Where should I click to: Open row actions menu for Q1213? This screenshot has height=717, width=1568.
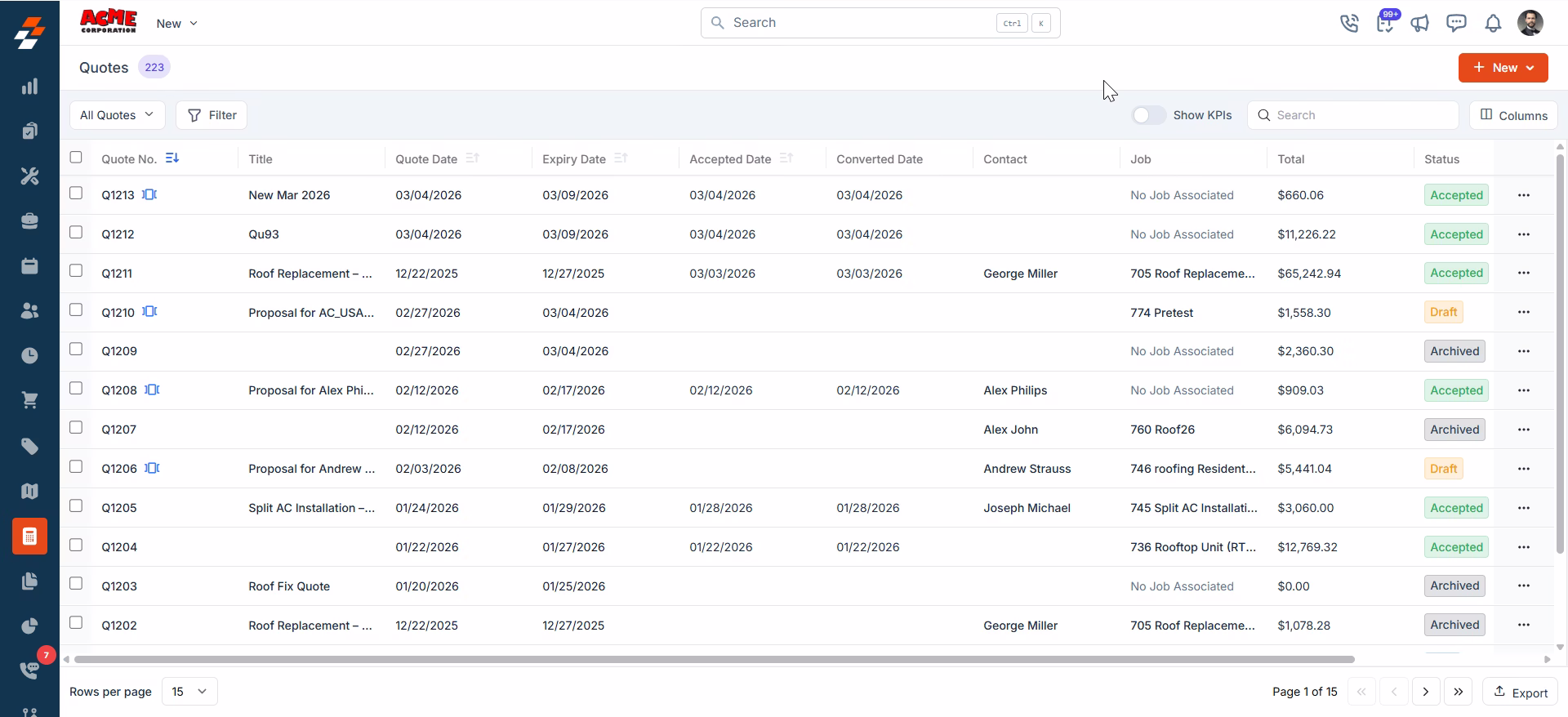pos(1523,195)
